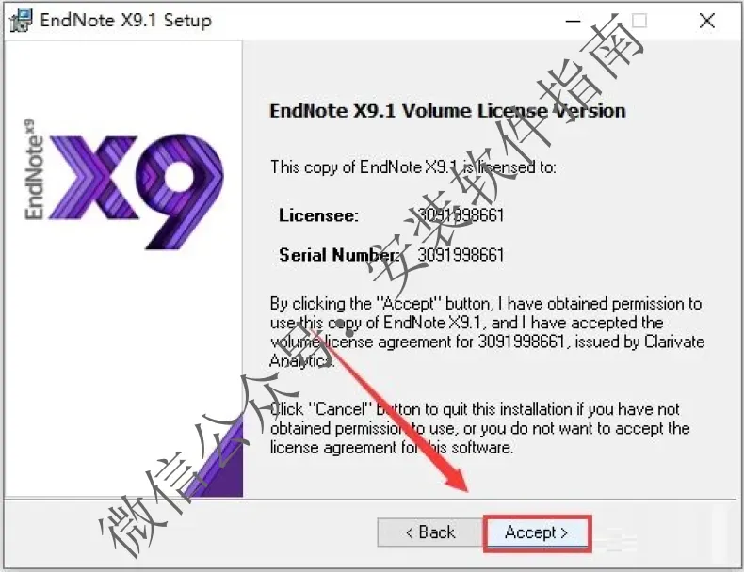The width and height of the screenshot is (744, 572).
Task: Select the Serial Number label
Action: pyautogui.click(x=339, y=255)
